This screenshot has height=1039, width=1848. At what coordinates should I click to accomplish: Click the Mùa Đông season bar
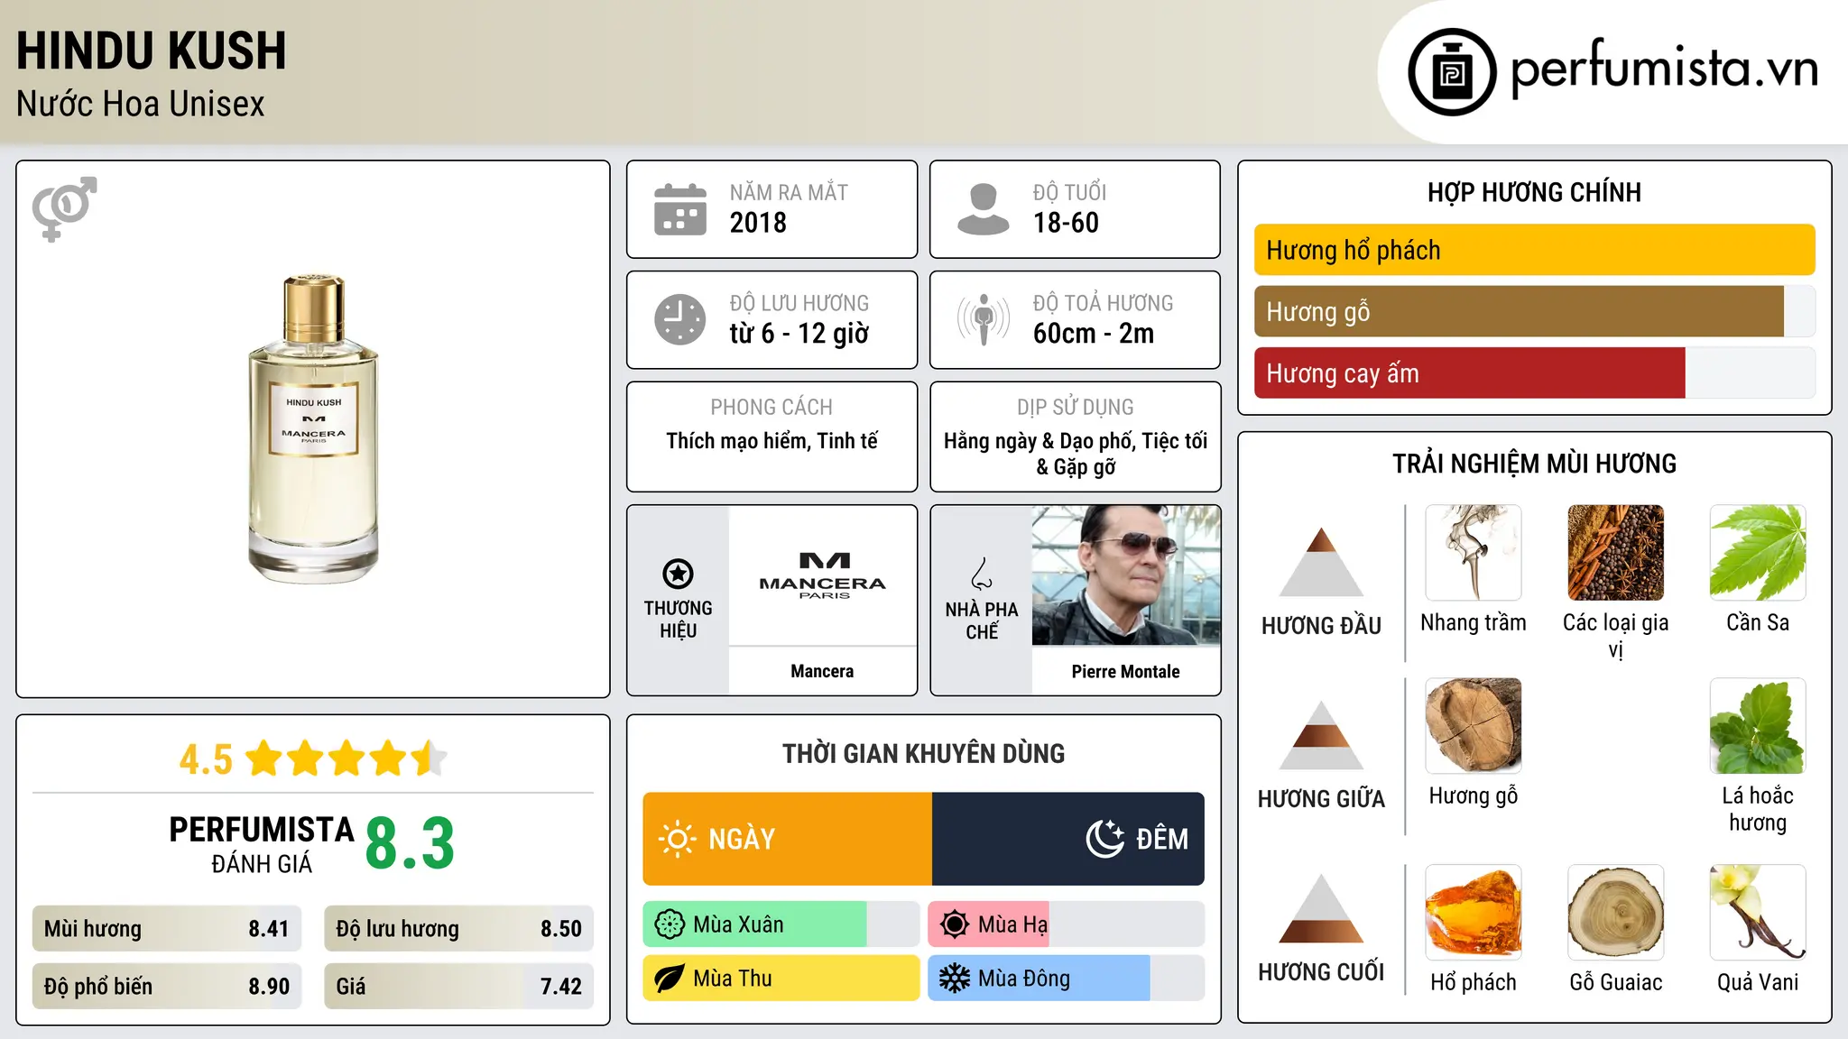[x=1067, y=979]
